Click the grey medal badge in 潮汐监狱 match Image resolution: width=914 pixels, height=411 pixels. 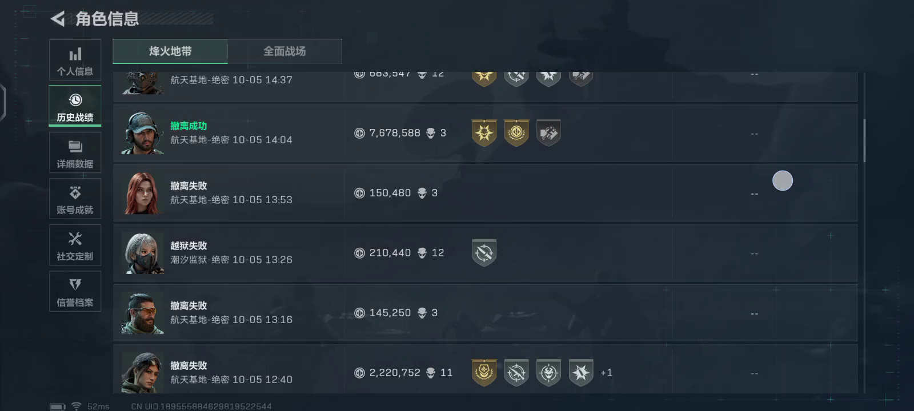click(484, 253)
